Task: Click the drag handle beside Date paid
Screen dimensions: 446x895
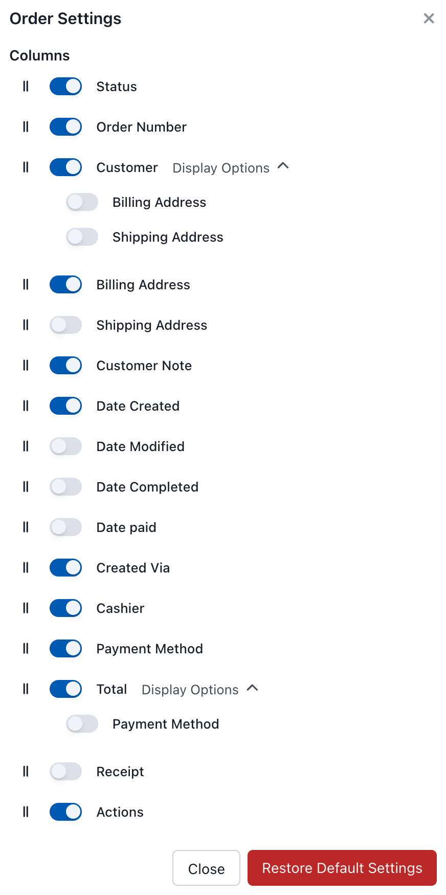Action: (26, 527)
